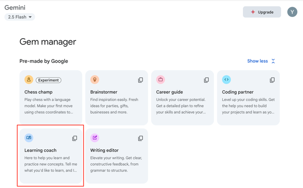Open the Chess champ gem card

(51, 98)
